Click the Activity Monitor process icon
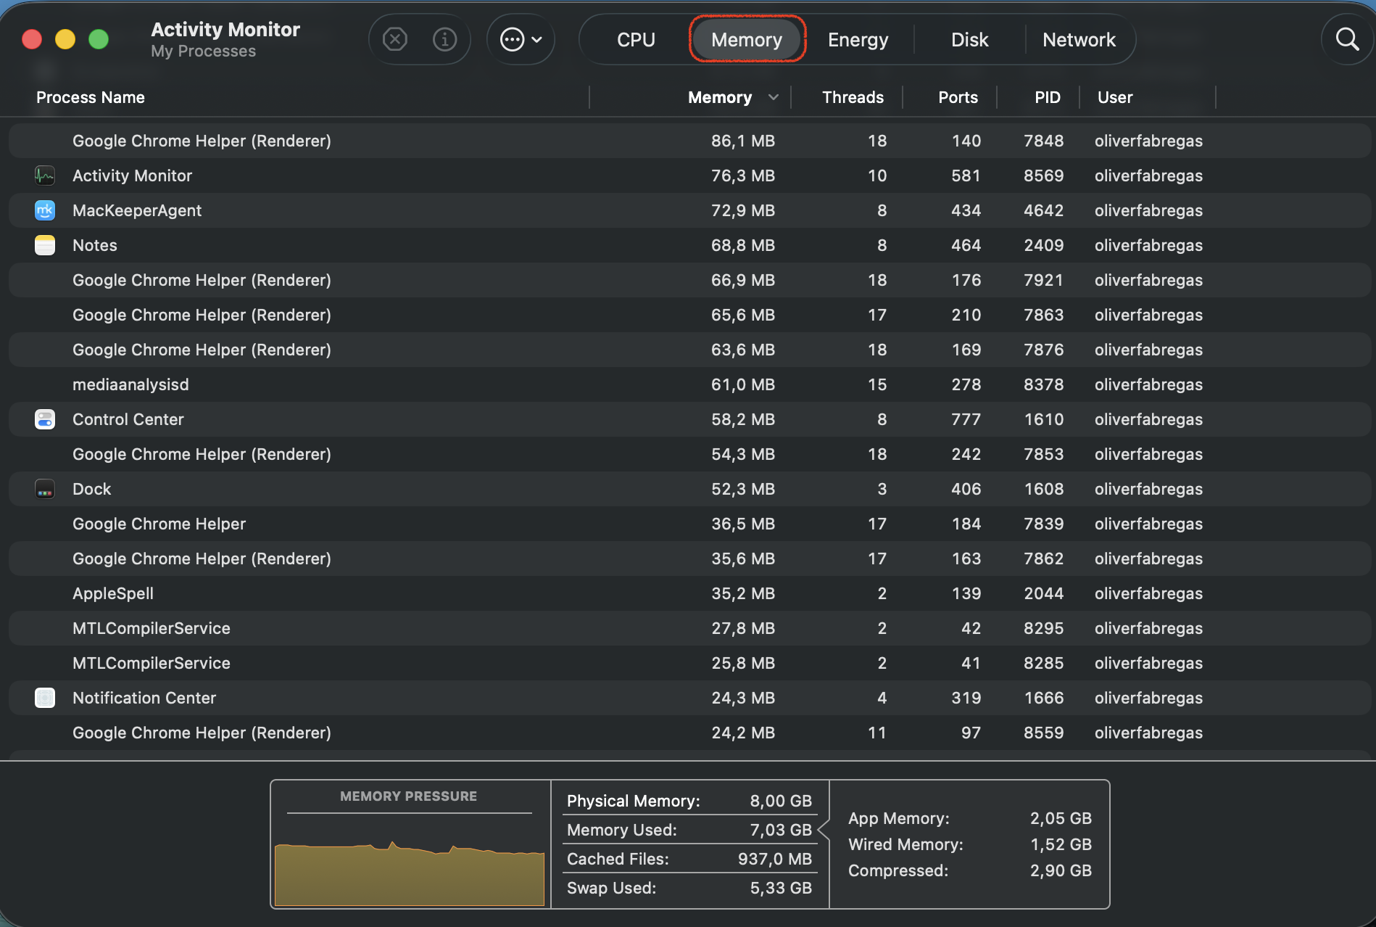This screenshot has height=927, width=1376. (45, 176)
